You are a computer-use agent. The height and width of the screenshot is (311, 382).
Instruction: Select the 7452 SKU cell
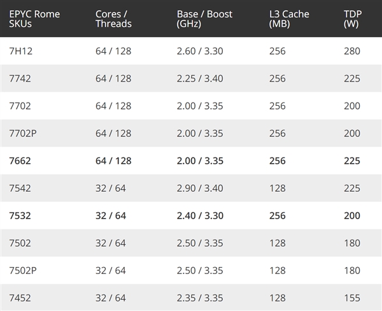[20, 298]
